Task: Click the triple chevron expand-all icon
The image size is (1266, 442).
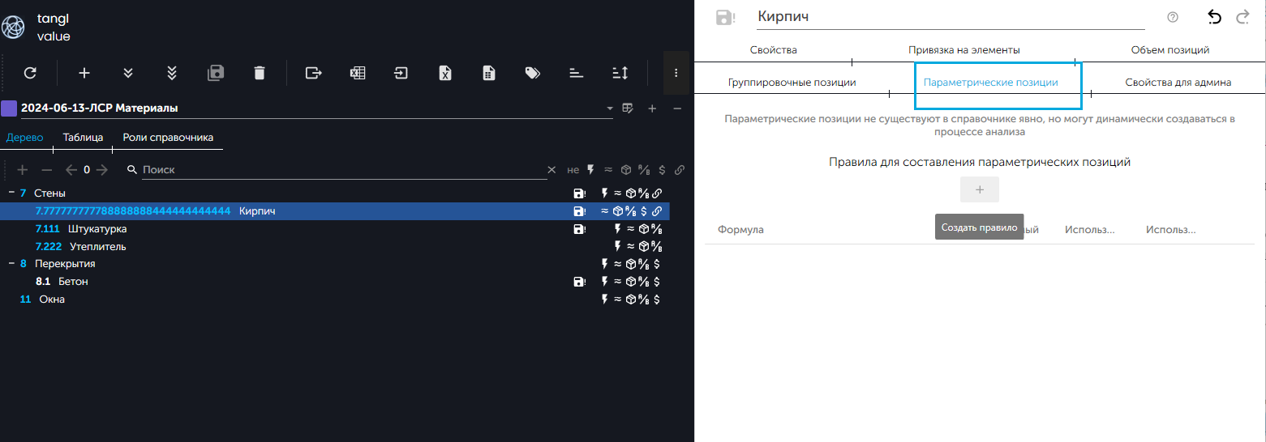Action: 172,73
